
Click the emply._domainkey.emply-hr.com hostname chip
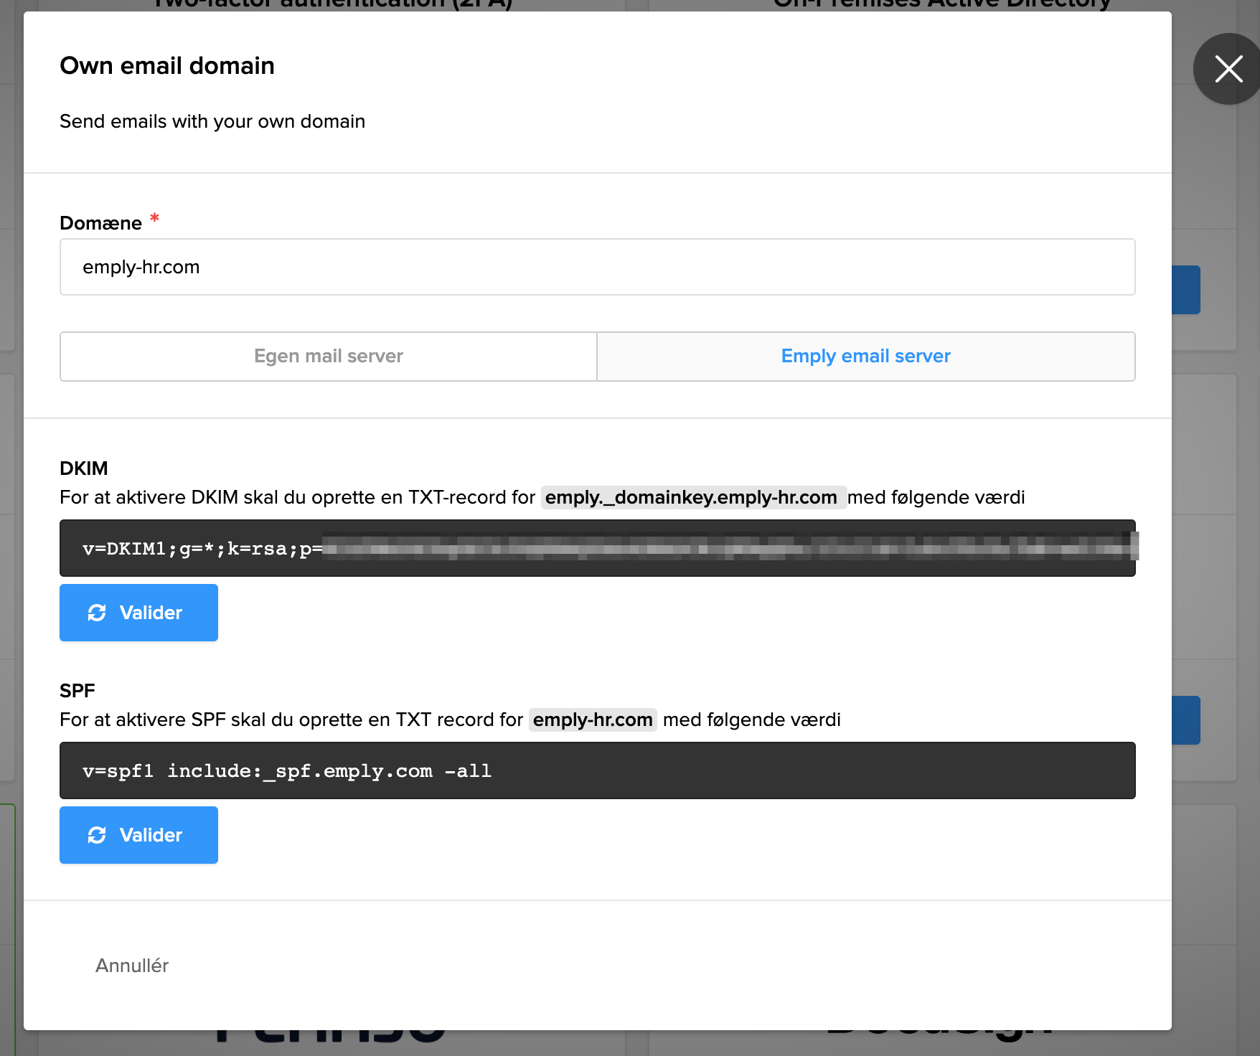(692, 497)
